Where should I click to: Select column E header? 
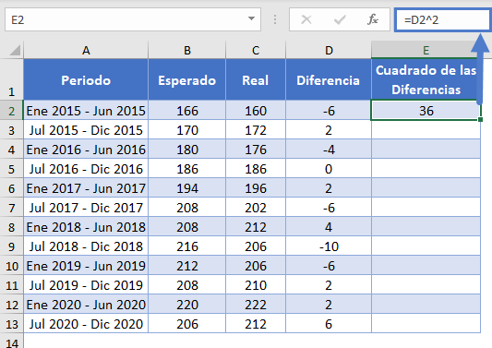pyautogui.click(x=426, y=50)
